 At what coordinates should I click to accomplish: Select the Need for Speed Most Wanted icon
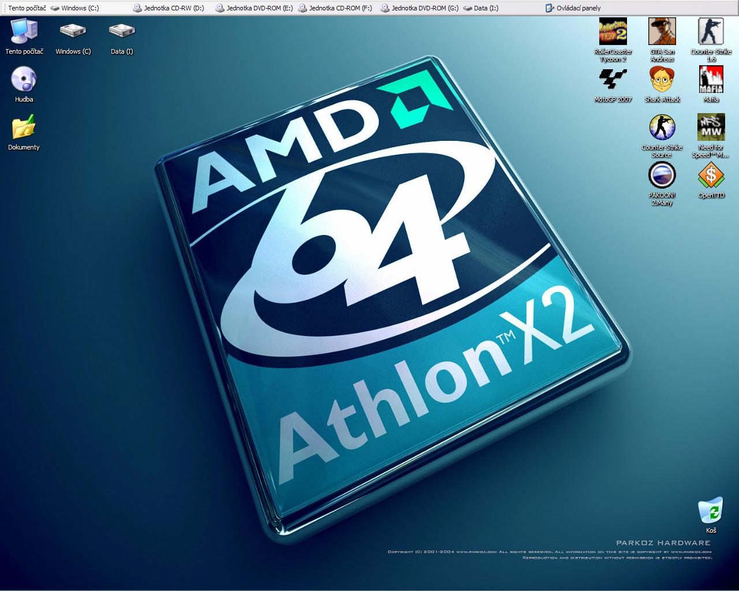[x=711, y=128]
